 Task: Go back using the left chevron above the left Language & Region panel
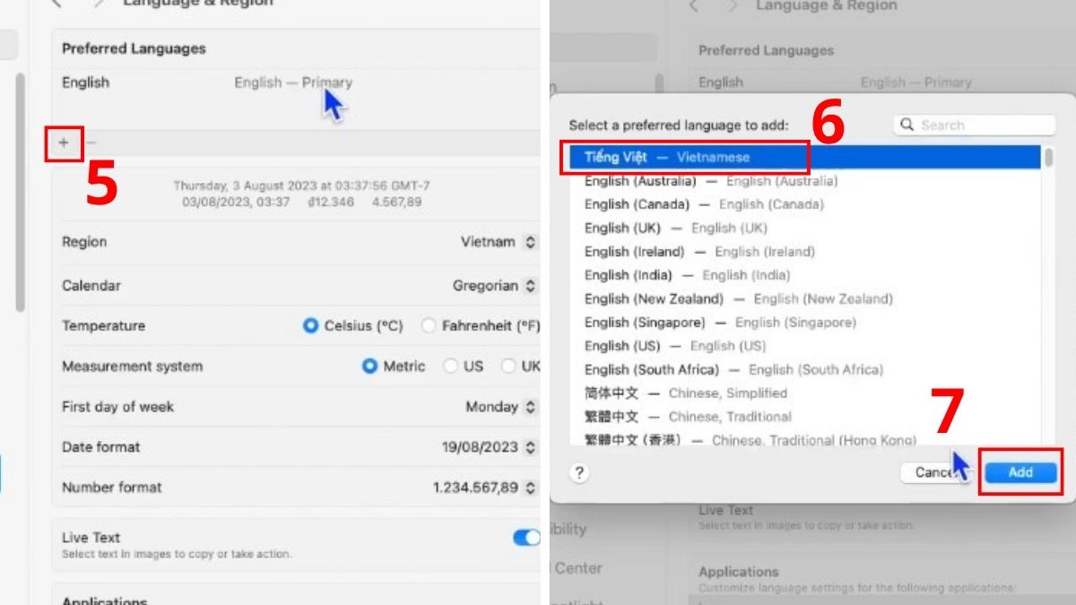click(56, 4)
